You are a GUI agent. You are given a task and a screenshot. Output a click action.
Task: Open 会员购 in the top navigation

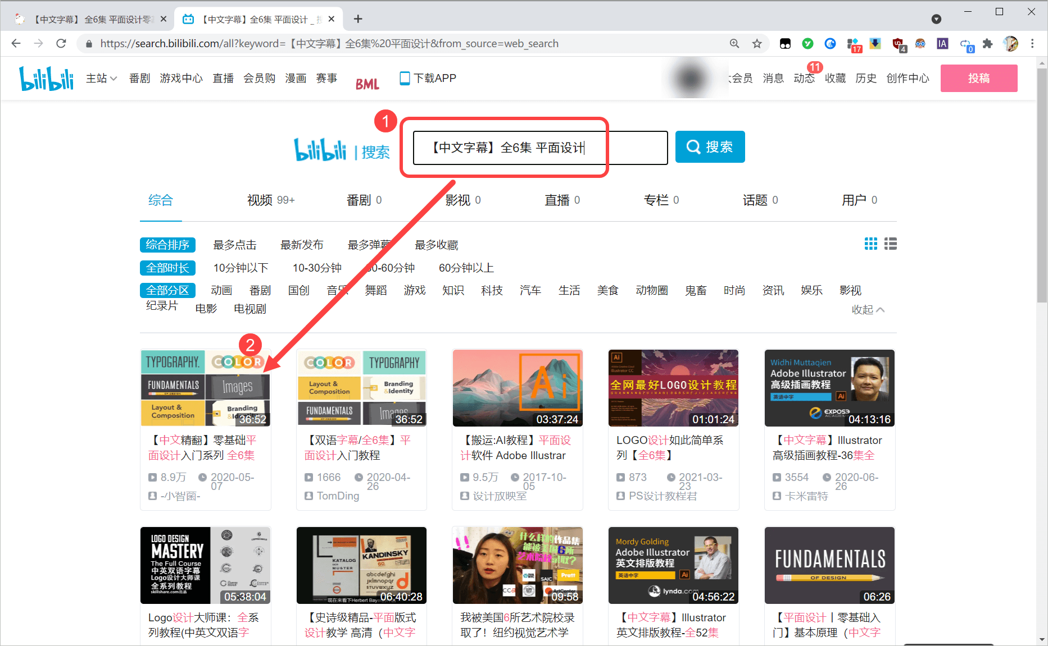click(259, 78)
